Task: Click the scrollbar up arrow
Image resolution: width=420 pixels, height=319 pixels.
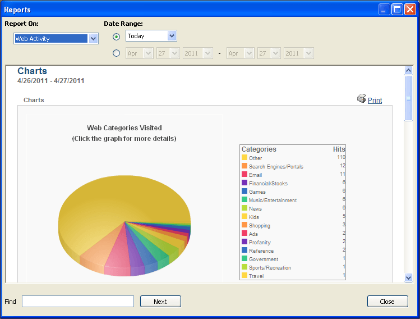Action: [x=408, y=71]
